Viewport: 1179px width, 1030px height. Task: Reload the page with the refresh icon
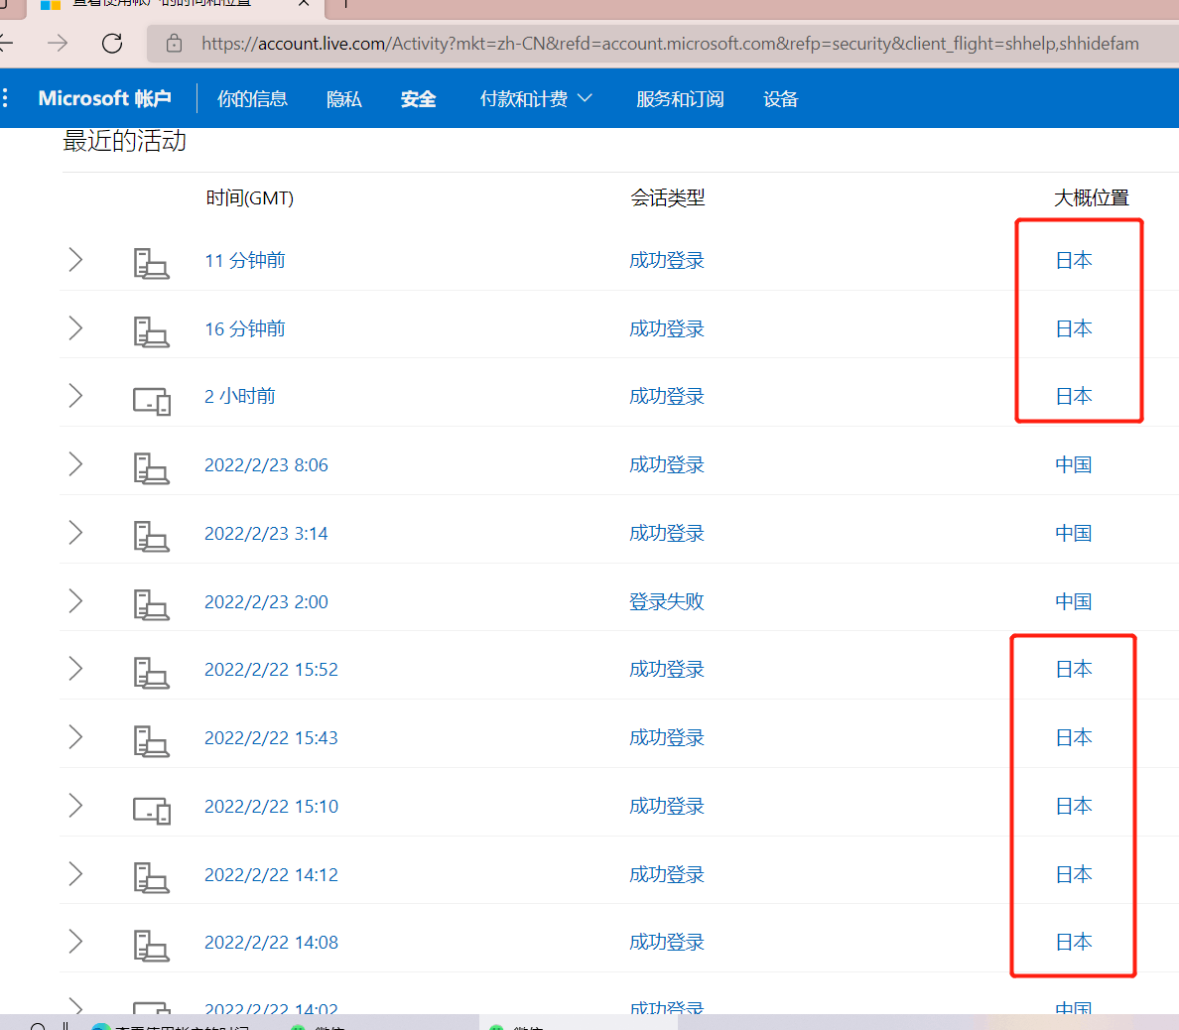point(112,44)
